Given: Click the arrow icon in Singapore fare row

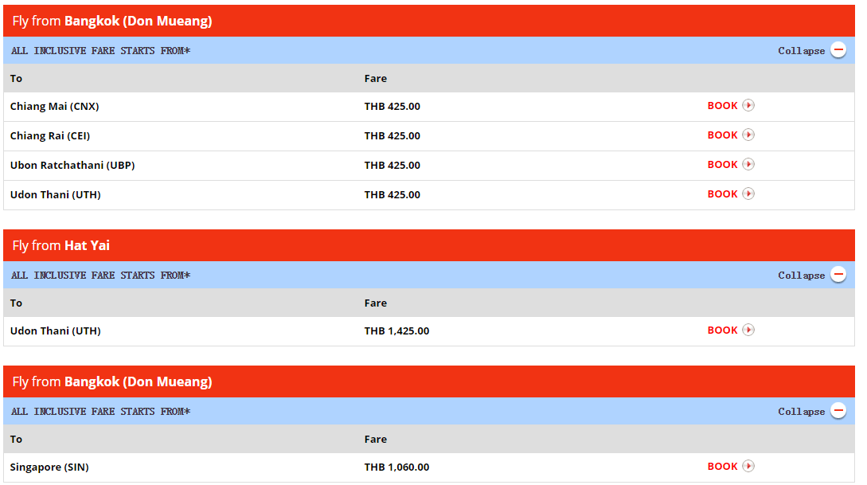Looking at the screenshot, I should click(x=748, y=466).
